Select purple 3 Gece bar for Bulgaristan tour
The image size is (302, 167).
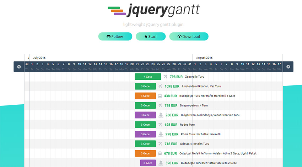[145, 115]
